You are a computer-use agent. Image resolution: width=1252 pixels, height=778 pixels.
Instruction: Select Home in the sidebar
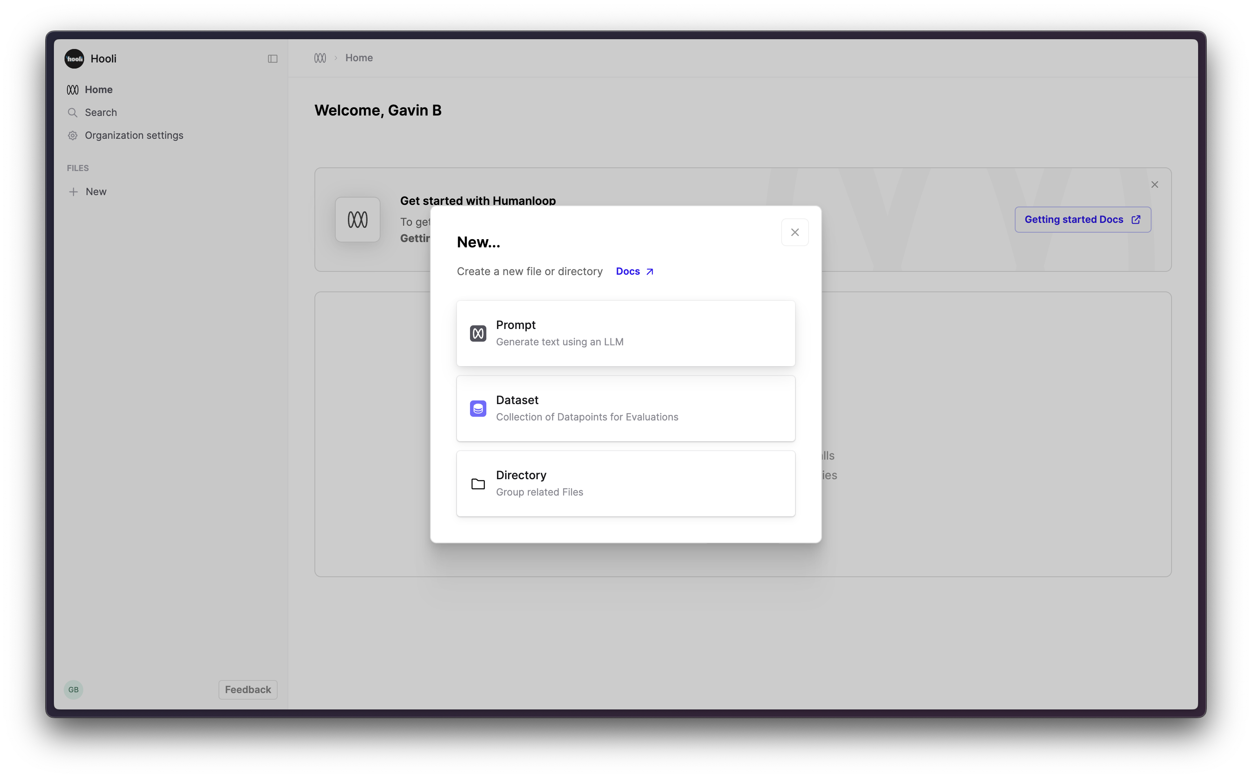[98, 89]
